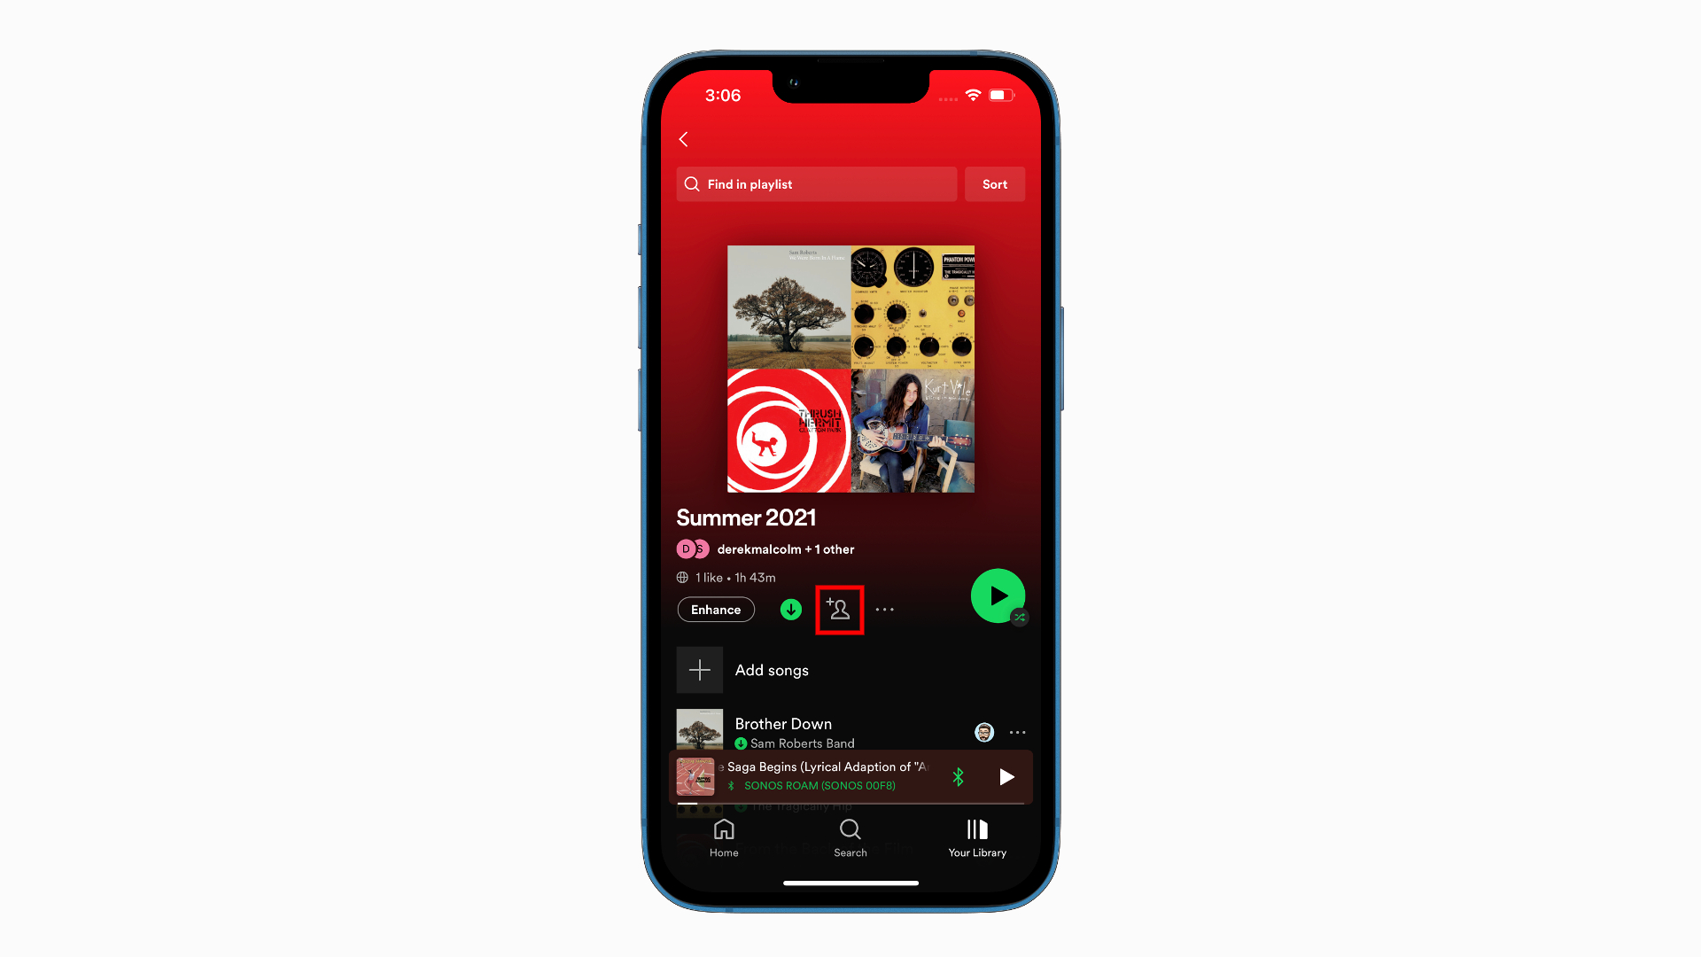The width and height of the screenshot is (1701, 957).
Task: Click the Sort button for playlist
Action: pyautogui.click(x=994, y=183)
